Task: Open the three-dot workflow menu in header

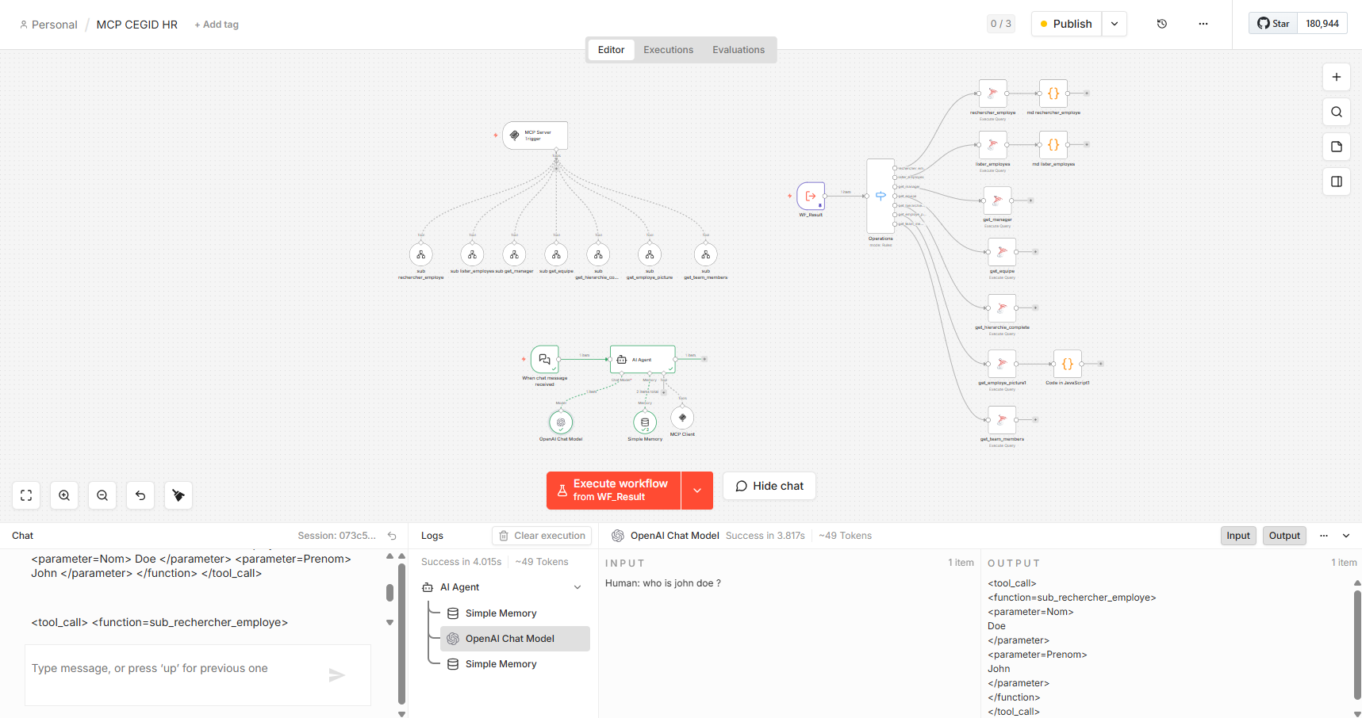Action: click(x=1203, y=24)
